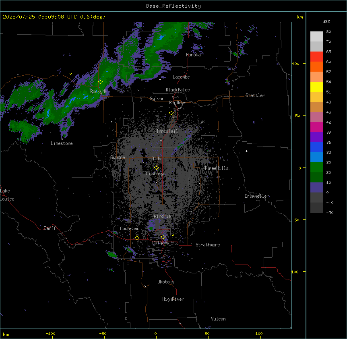This screenshot has height=339, width=347.
Task: Select the bright green legend swatch
Action: [316, 167]
